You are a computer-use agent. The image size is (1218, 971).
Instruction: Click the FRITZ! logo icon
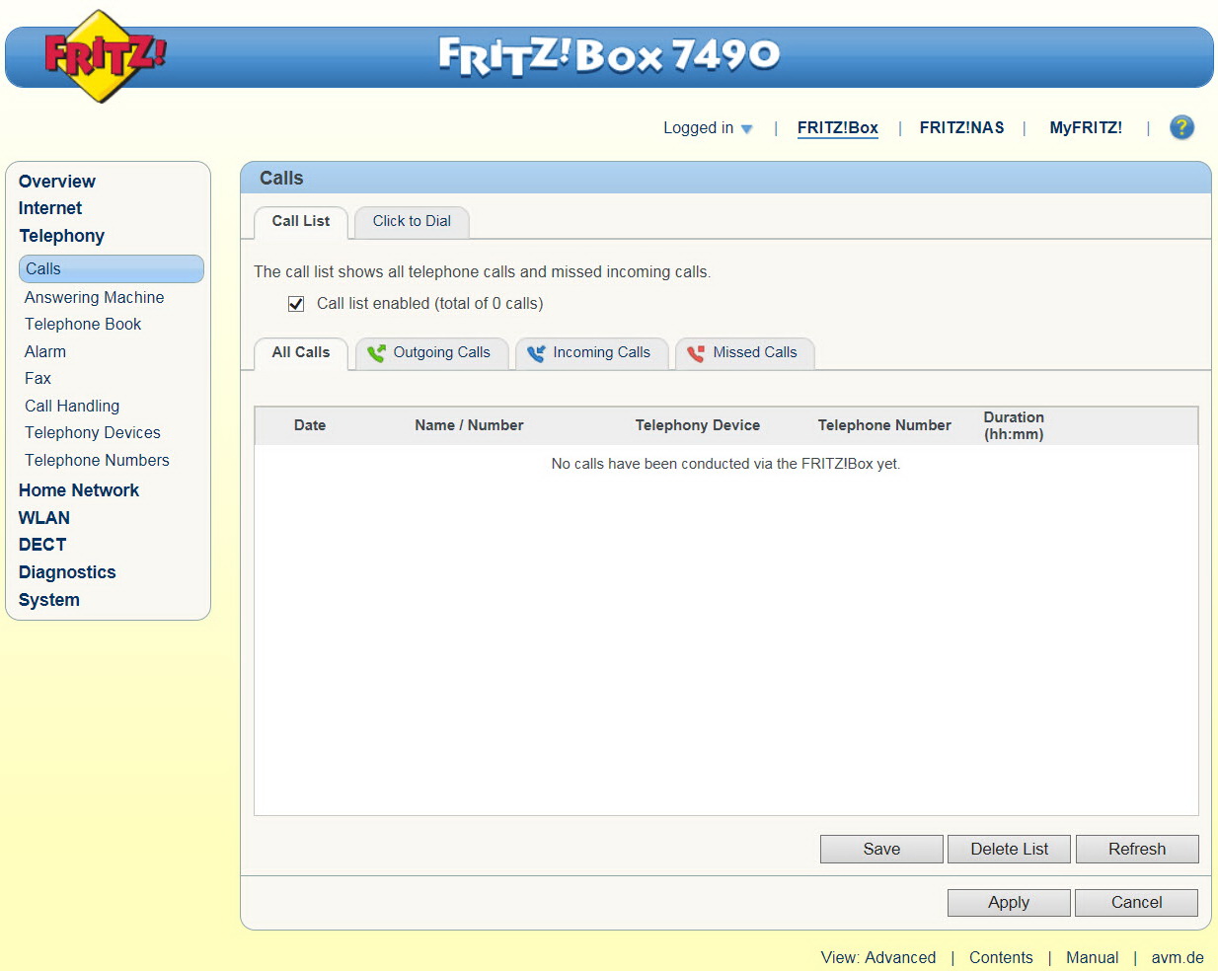pyautogui.click(x=105, y=56)
